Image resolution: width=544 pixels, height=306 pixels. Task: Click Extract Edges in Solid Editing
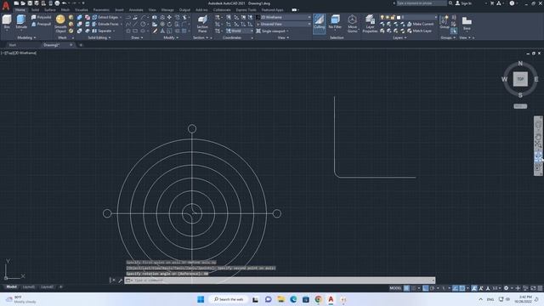[x=105, y=17]
